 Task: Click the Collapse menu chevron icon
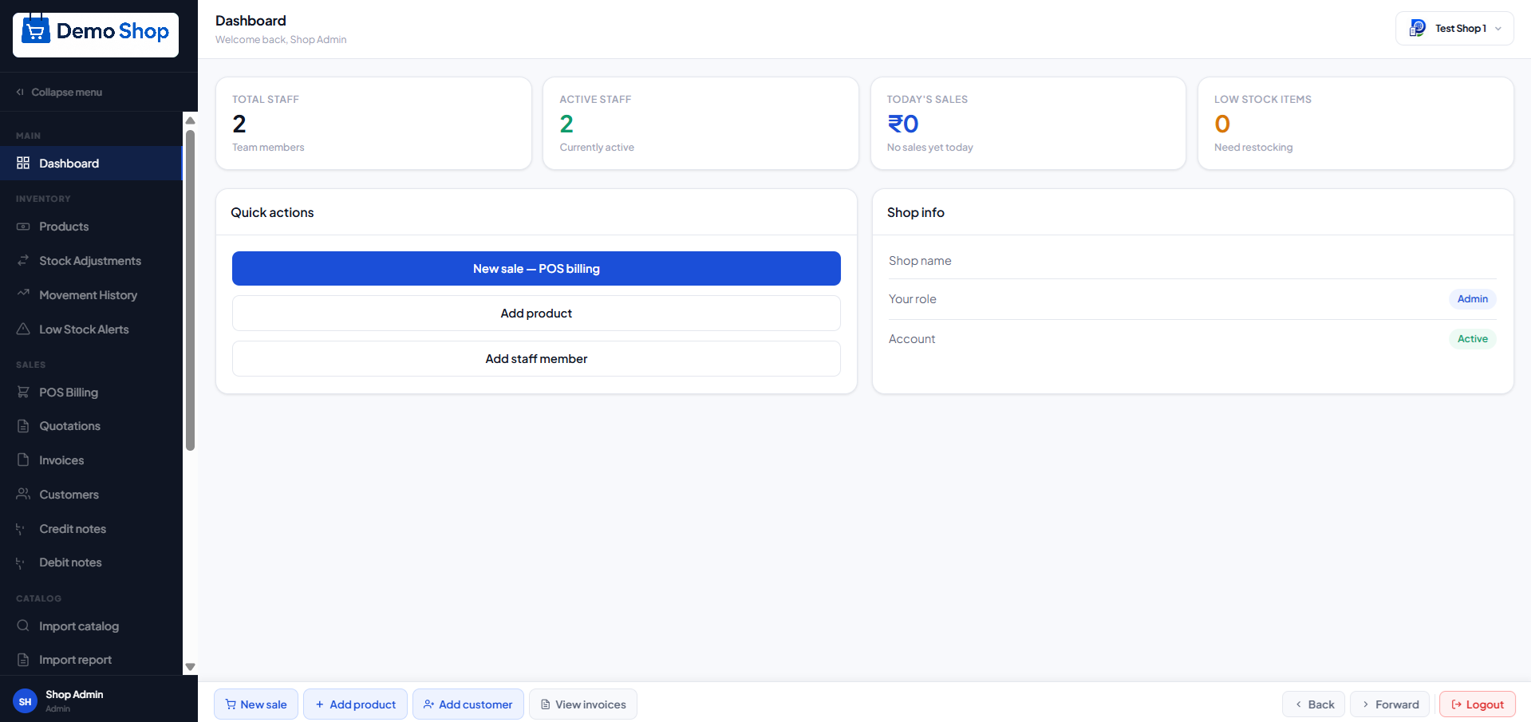21,93
